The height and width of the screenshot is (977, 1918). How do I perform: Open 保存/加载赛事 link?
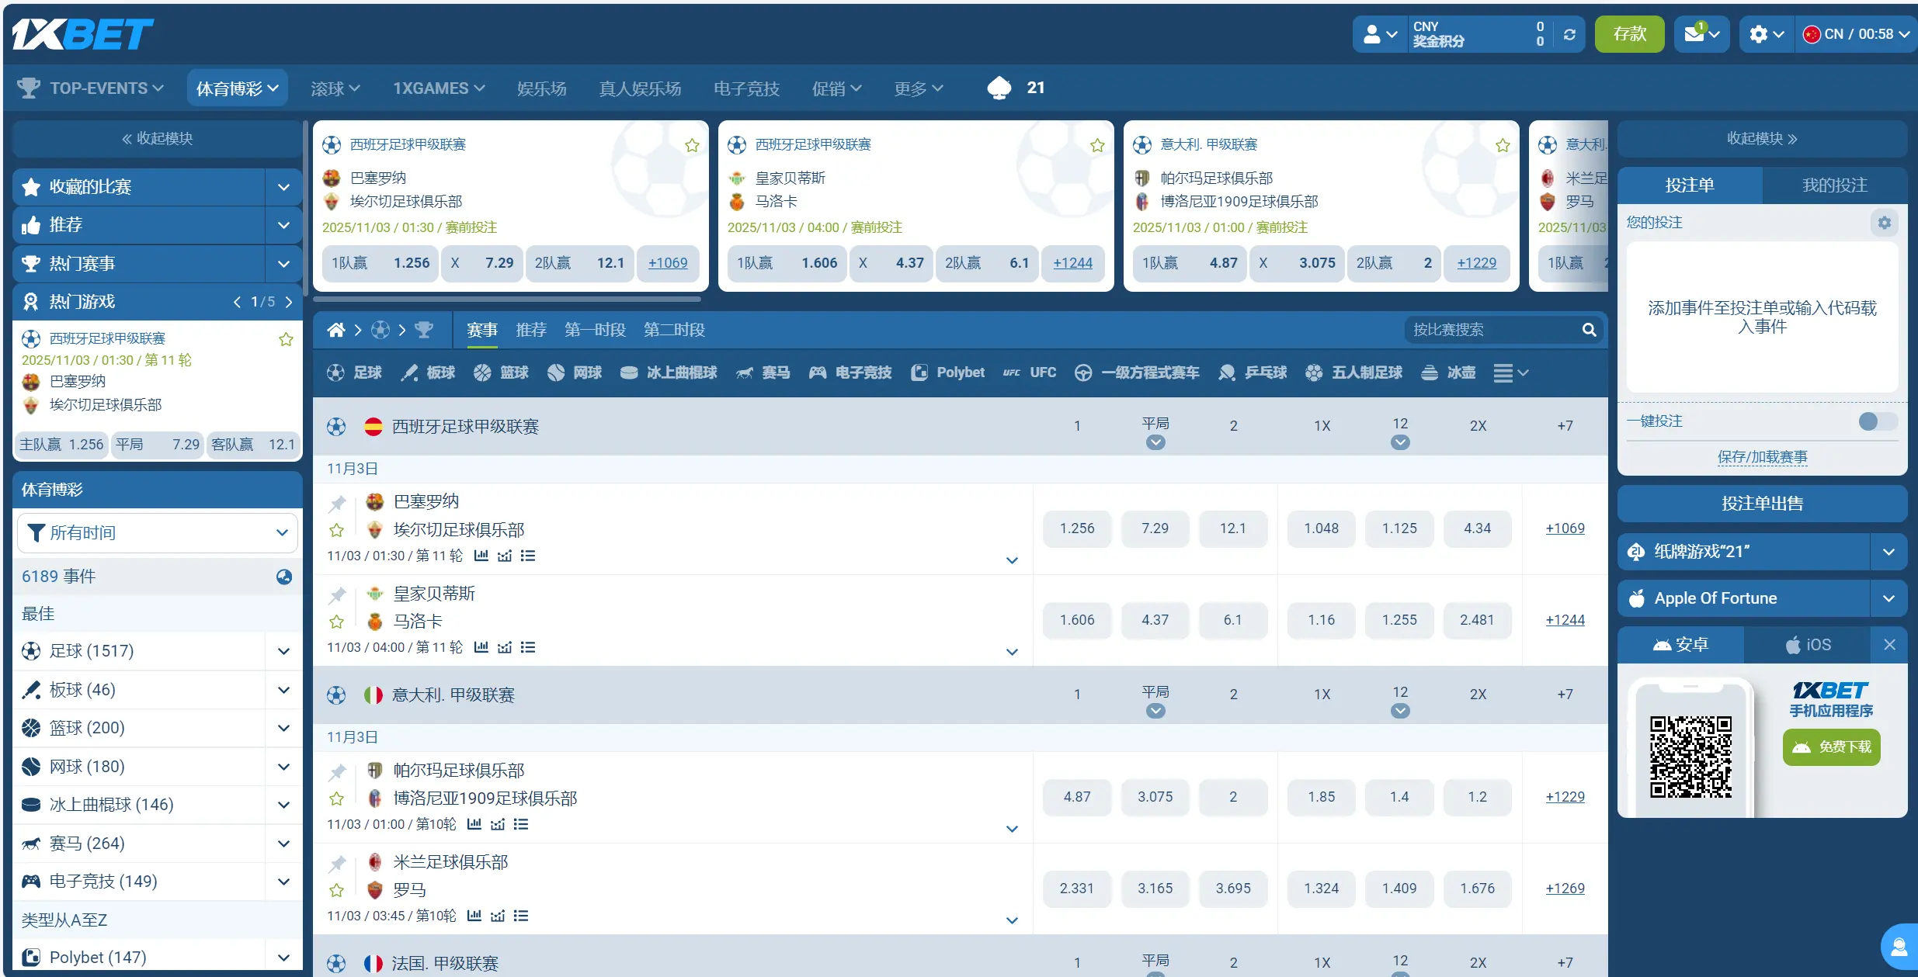click(1762, 457)
